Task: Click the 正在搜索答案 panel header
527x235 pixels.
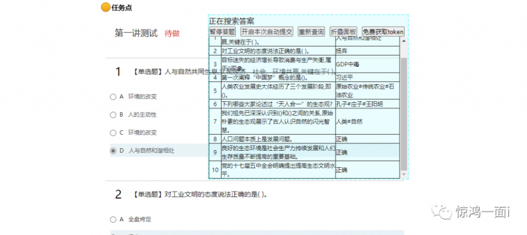Action: click(232, 21)
